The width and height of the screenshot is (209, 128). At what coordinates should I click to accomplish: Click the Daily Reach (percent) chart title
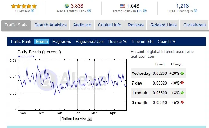(39, 52)
